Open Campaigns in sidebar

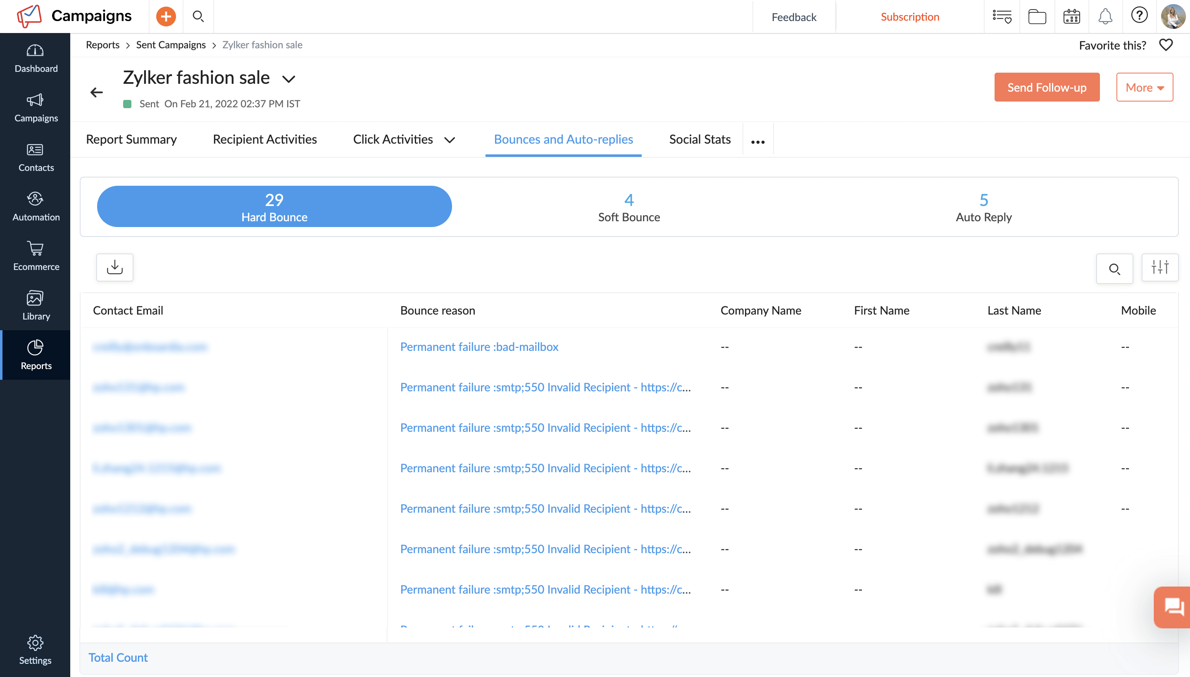[36, 107]
